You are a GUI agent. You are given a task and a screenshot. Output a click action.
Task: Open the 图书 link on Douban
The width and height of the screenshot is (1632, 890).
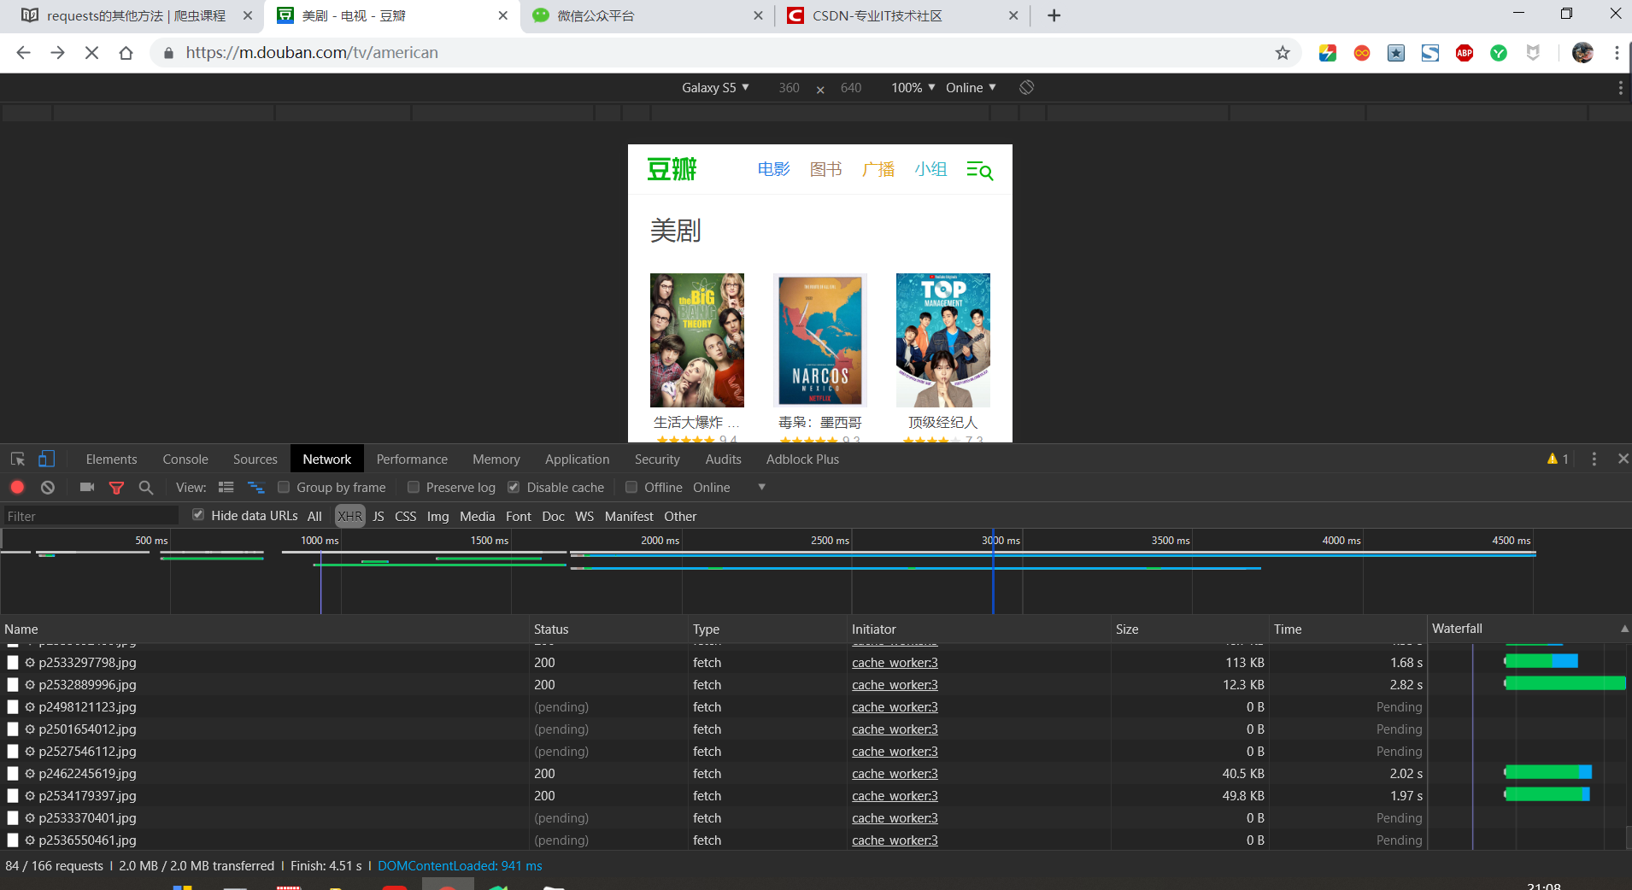coord(826,169)
